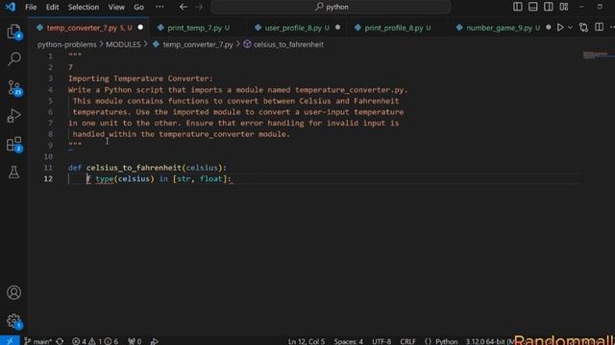This screenshot has width=615, height=345.
Task: Click the python command center search box
Action: tap(331, 7)
